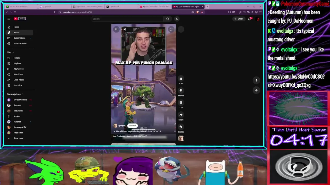Viewport: 330px width, 185px height.
Task: Expand Show more subscriptions
Action: pyautogui.click(x=19, y=138)
